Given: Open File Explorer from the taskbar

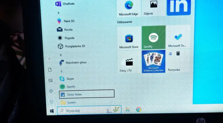Looking at the screenshot, I should click(x=127, y=109).
